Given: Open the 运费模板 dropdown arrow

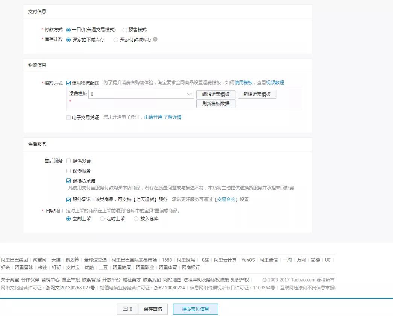Looking at the screenshot, I should [189, 94].
